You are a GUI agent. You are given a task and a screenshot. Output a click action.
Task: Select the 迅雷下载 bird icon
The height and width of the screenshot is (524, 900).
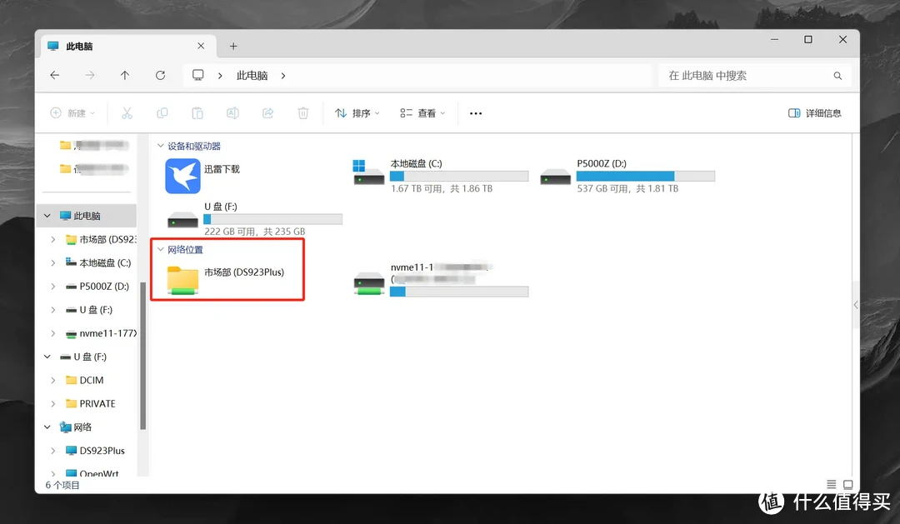click(x=182, y=177)
